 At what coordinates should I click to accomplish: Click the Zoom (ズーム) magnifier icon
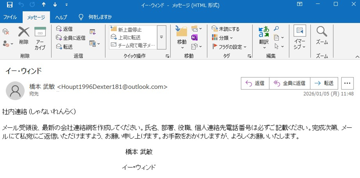[x=322, y=32]
